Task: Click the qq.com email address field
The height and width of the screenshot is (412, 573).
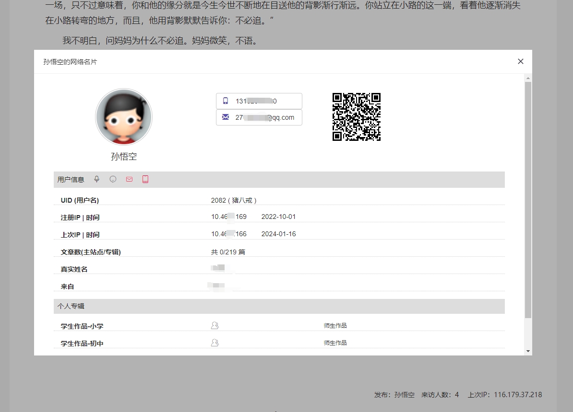Action: 259,117
